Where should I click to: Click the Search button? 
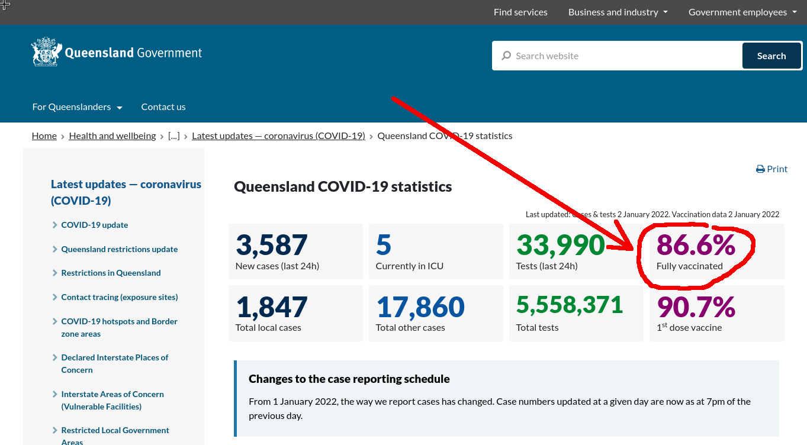(x=771, y=56)
